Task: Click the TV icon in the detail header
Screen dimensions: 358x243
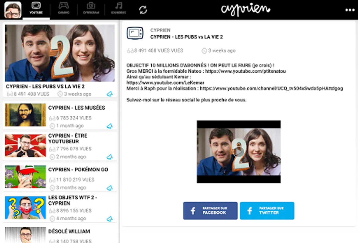Action: point(135,33)
